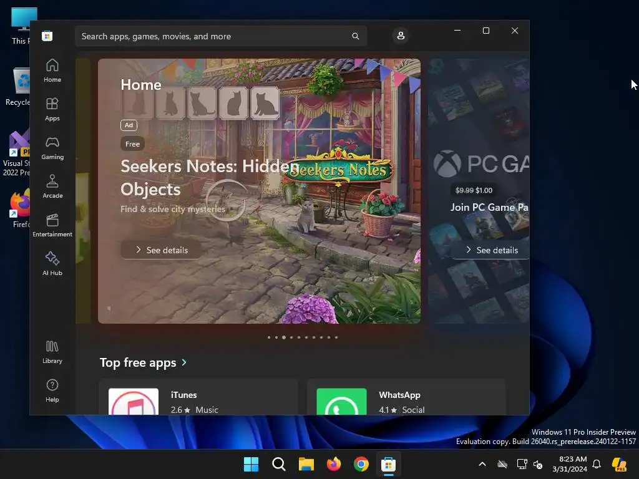See details for Join PC Game Pass
The height and width of the screenshot is (479, 639).
point(492,250)
